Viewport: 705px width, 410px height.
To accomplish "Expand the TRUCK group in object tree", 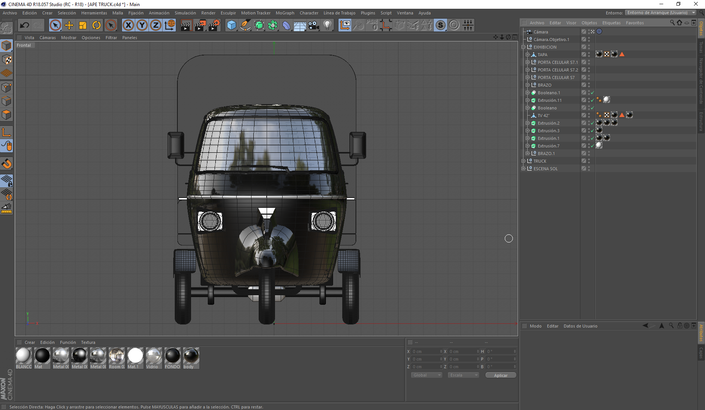I will pos(523,161).
